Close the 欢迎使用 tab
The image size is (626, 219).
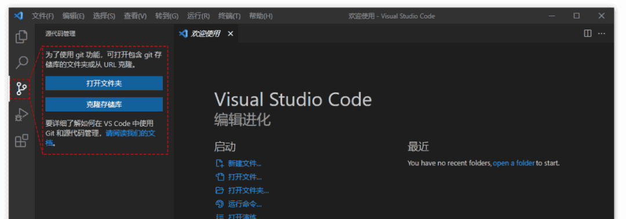[x=230, y=34]
